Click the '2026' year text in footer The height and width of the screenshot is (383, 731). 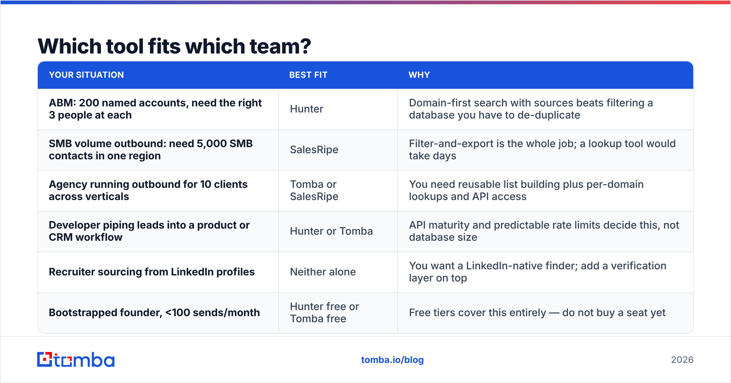click(x=682, y=360)
